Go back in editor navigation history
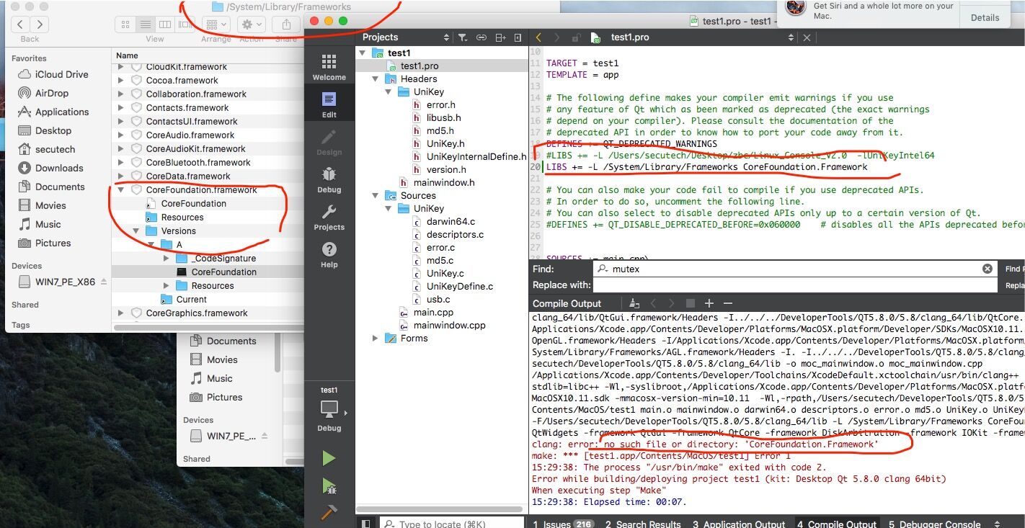This screenshot has height=528, width=1025. tap(538, 37)
